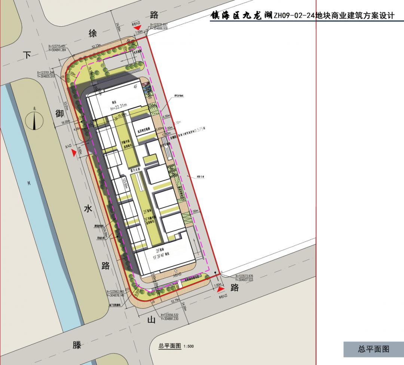Click the red main entrance triangle (主入口)

(x=74, y=153)
